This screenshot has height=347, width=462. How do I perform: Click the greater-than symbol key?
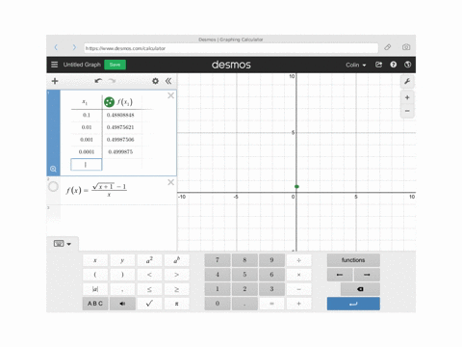176,275
